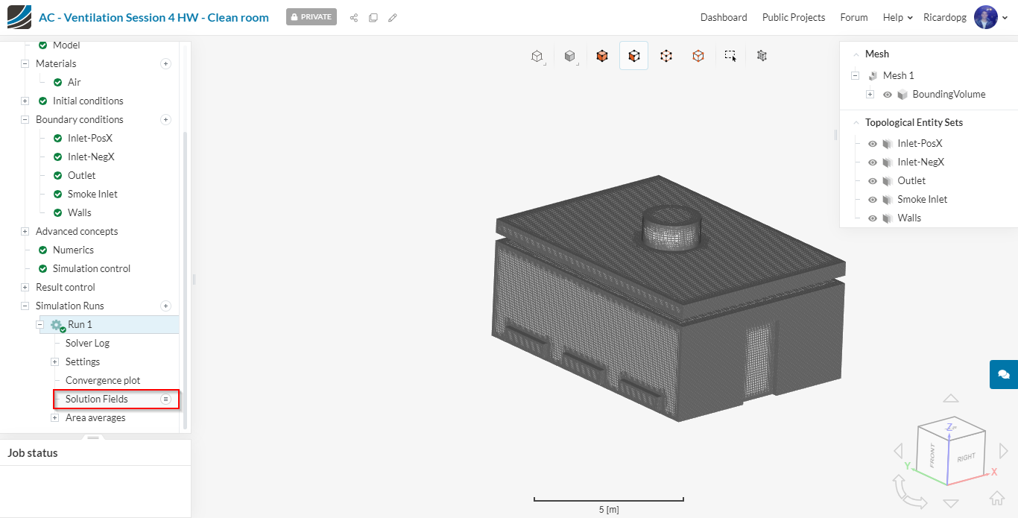Expand the Initial conditions tree node
The width and height of the screenshot is (1018, 518).
tap(25, 101)
